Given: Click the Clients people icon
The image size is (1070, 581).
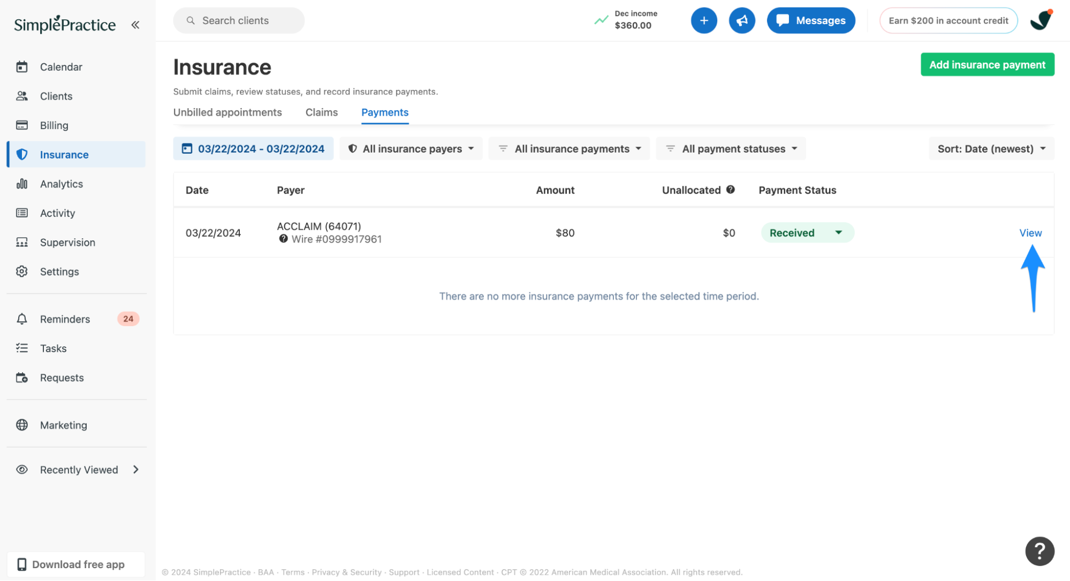Looking at the screenshot, I should tap(22, 96).
